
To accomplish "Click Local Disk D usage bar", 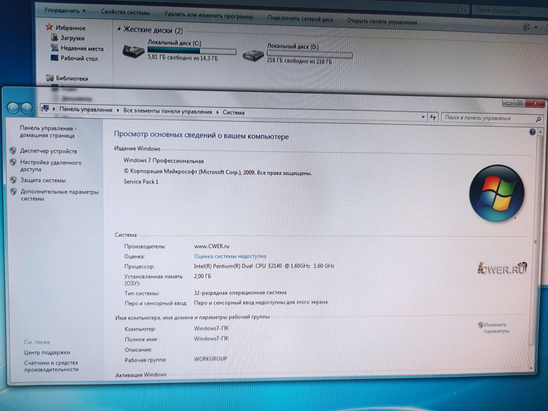I will click(309, 54).
